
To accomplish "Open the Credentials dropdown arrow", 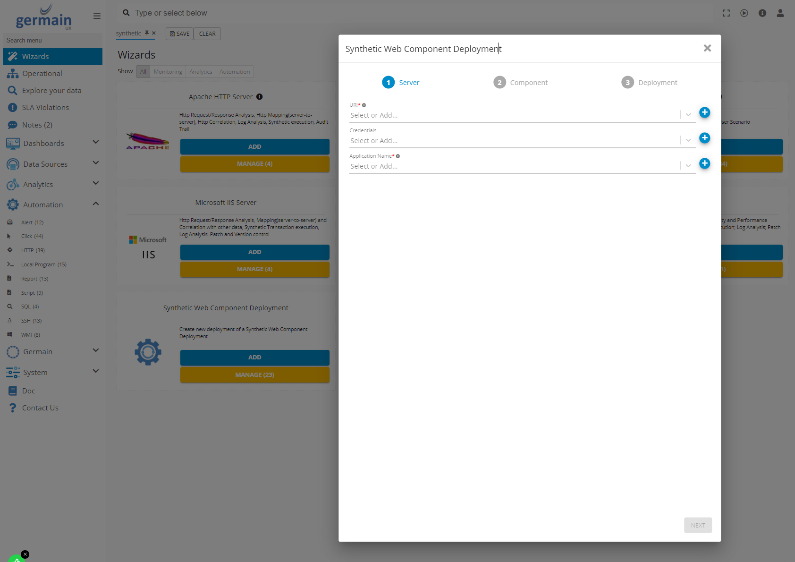I will pyautogui.click(x=688, y=140).
